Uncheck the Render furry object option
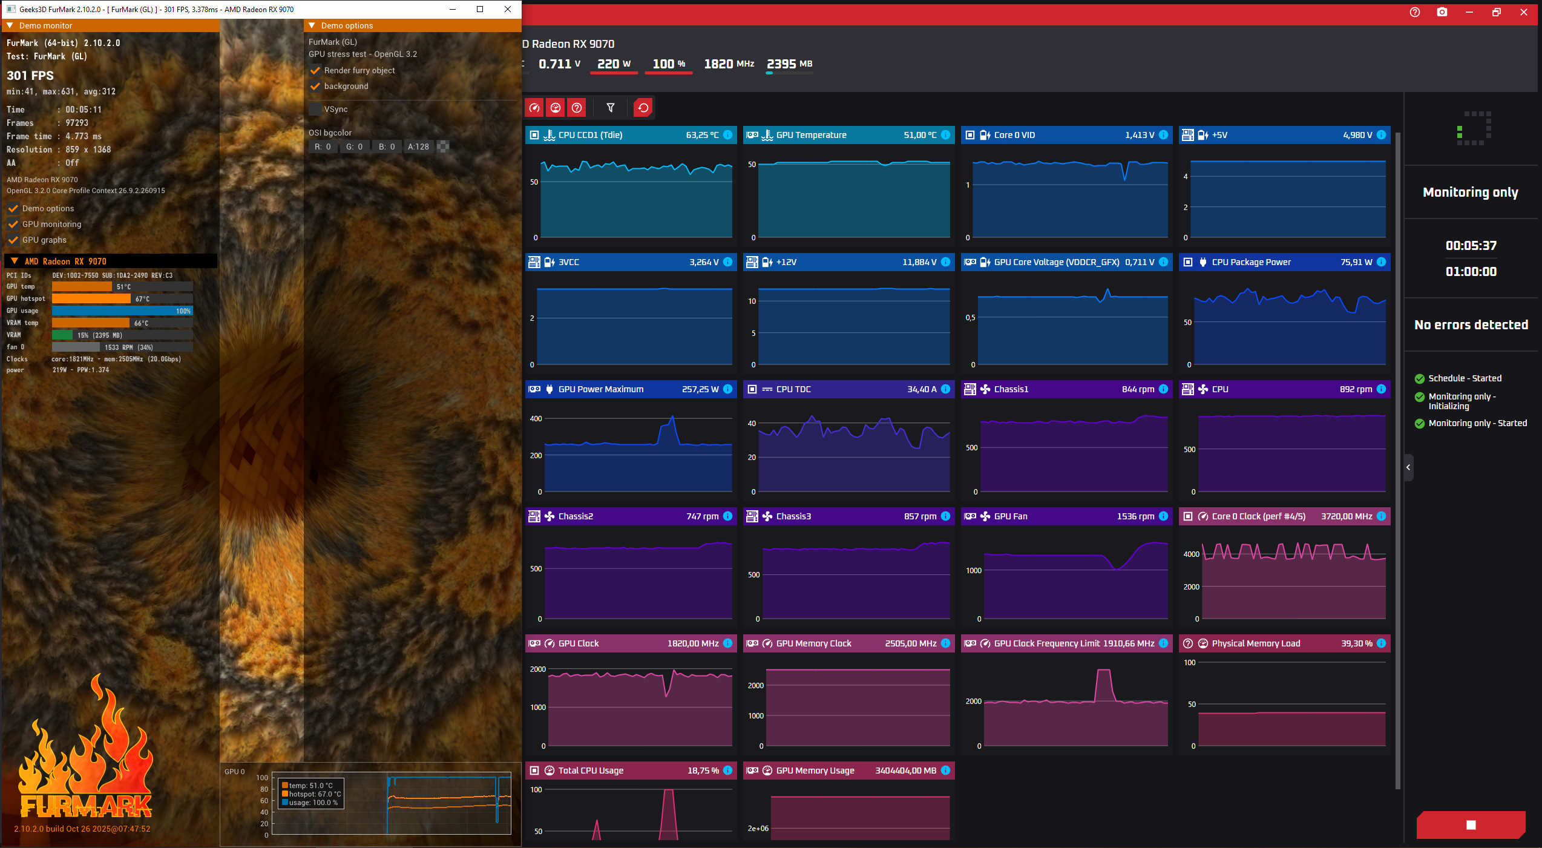This screenshot has height=848, width=1542. pos(315,70)
